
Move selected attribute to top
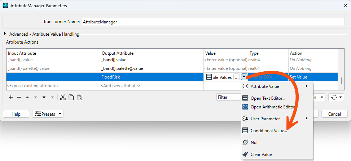(44, 97)
